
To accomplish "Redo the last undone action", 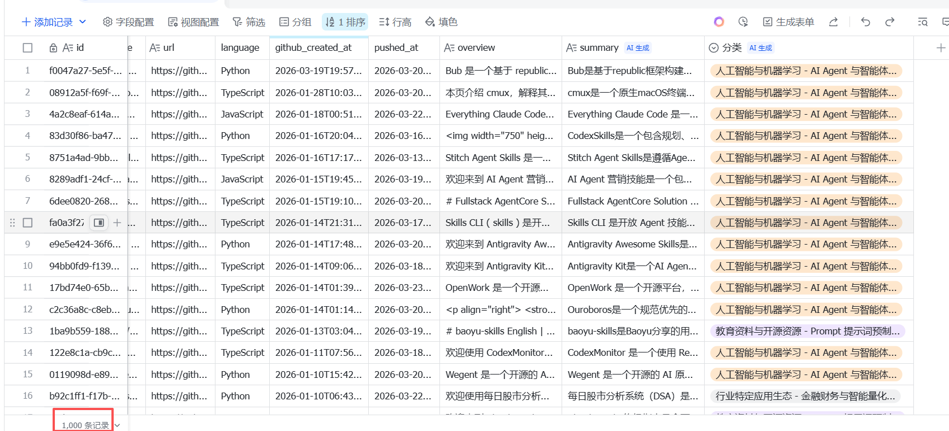I will pos(890,22).
